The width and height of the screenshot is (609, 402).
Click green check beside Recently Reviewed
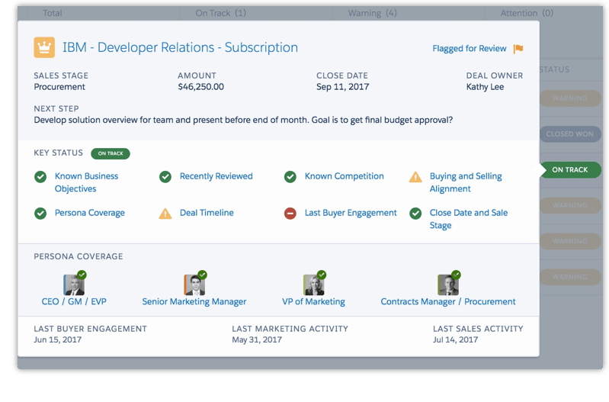(x=165, y=177)
